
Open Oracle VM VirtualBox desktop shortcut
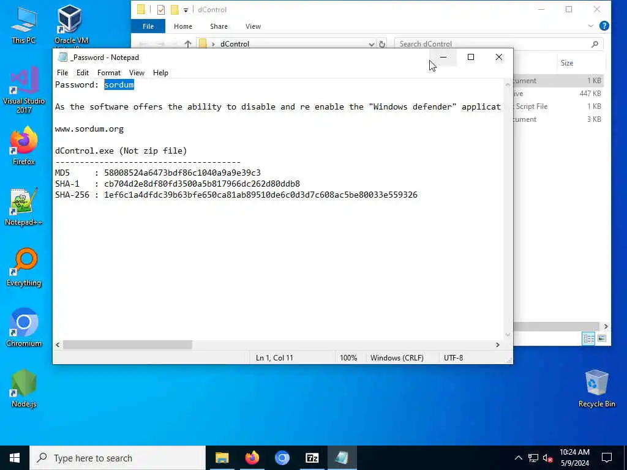tap(71, 24)
